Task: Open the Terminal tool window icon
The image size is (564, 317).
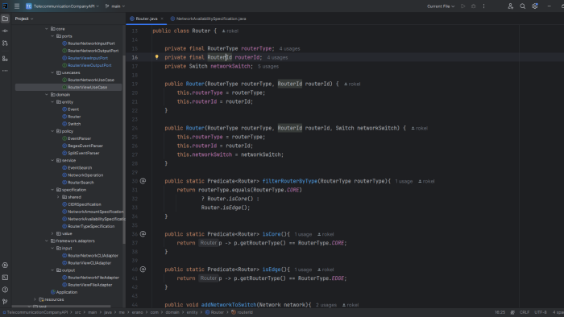Action: pyautogui.click(x=5, y=278)
